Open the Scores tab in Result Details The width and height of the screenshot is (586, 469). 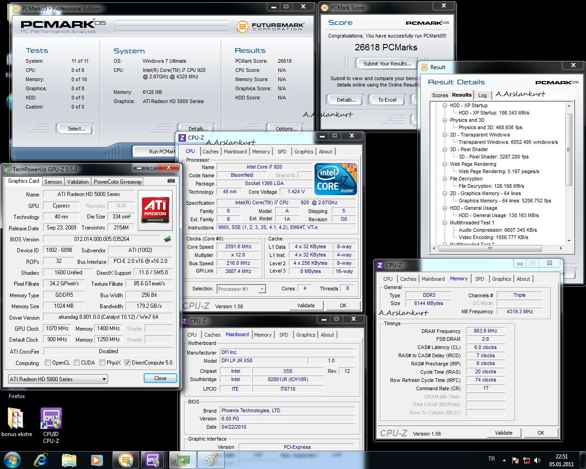tap(440, 95)
